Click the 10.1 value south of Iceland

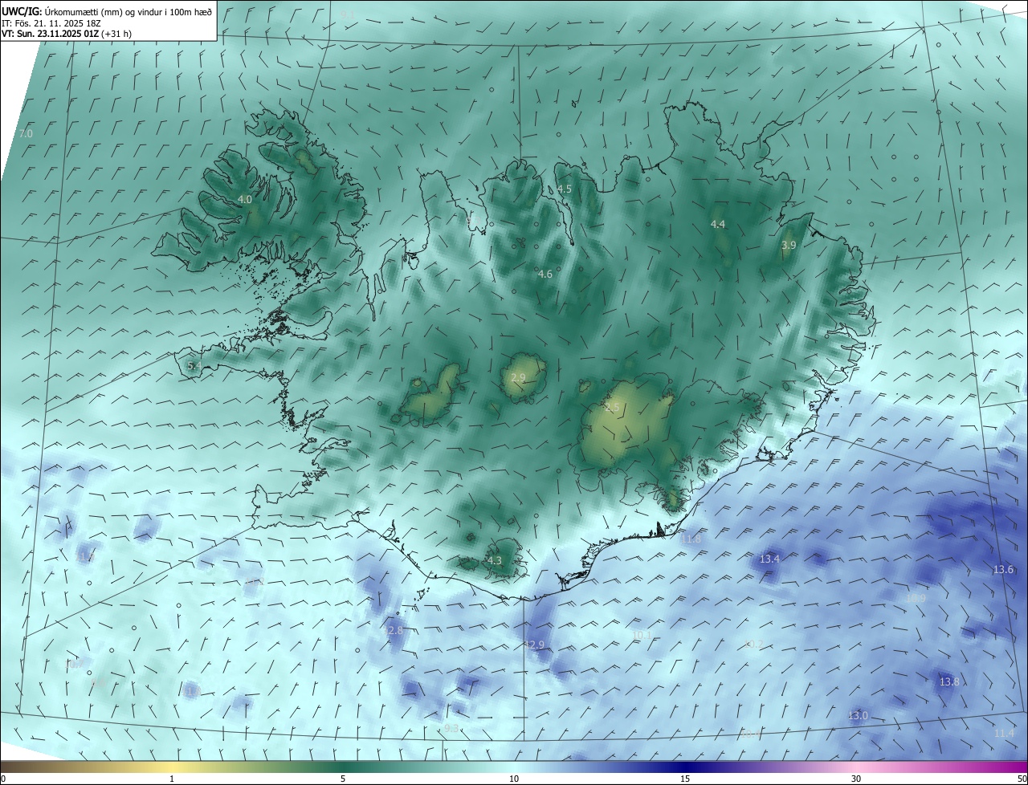tap(642, 635)
